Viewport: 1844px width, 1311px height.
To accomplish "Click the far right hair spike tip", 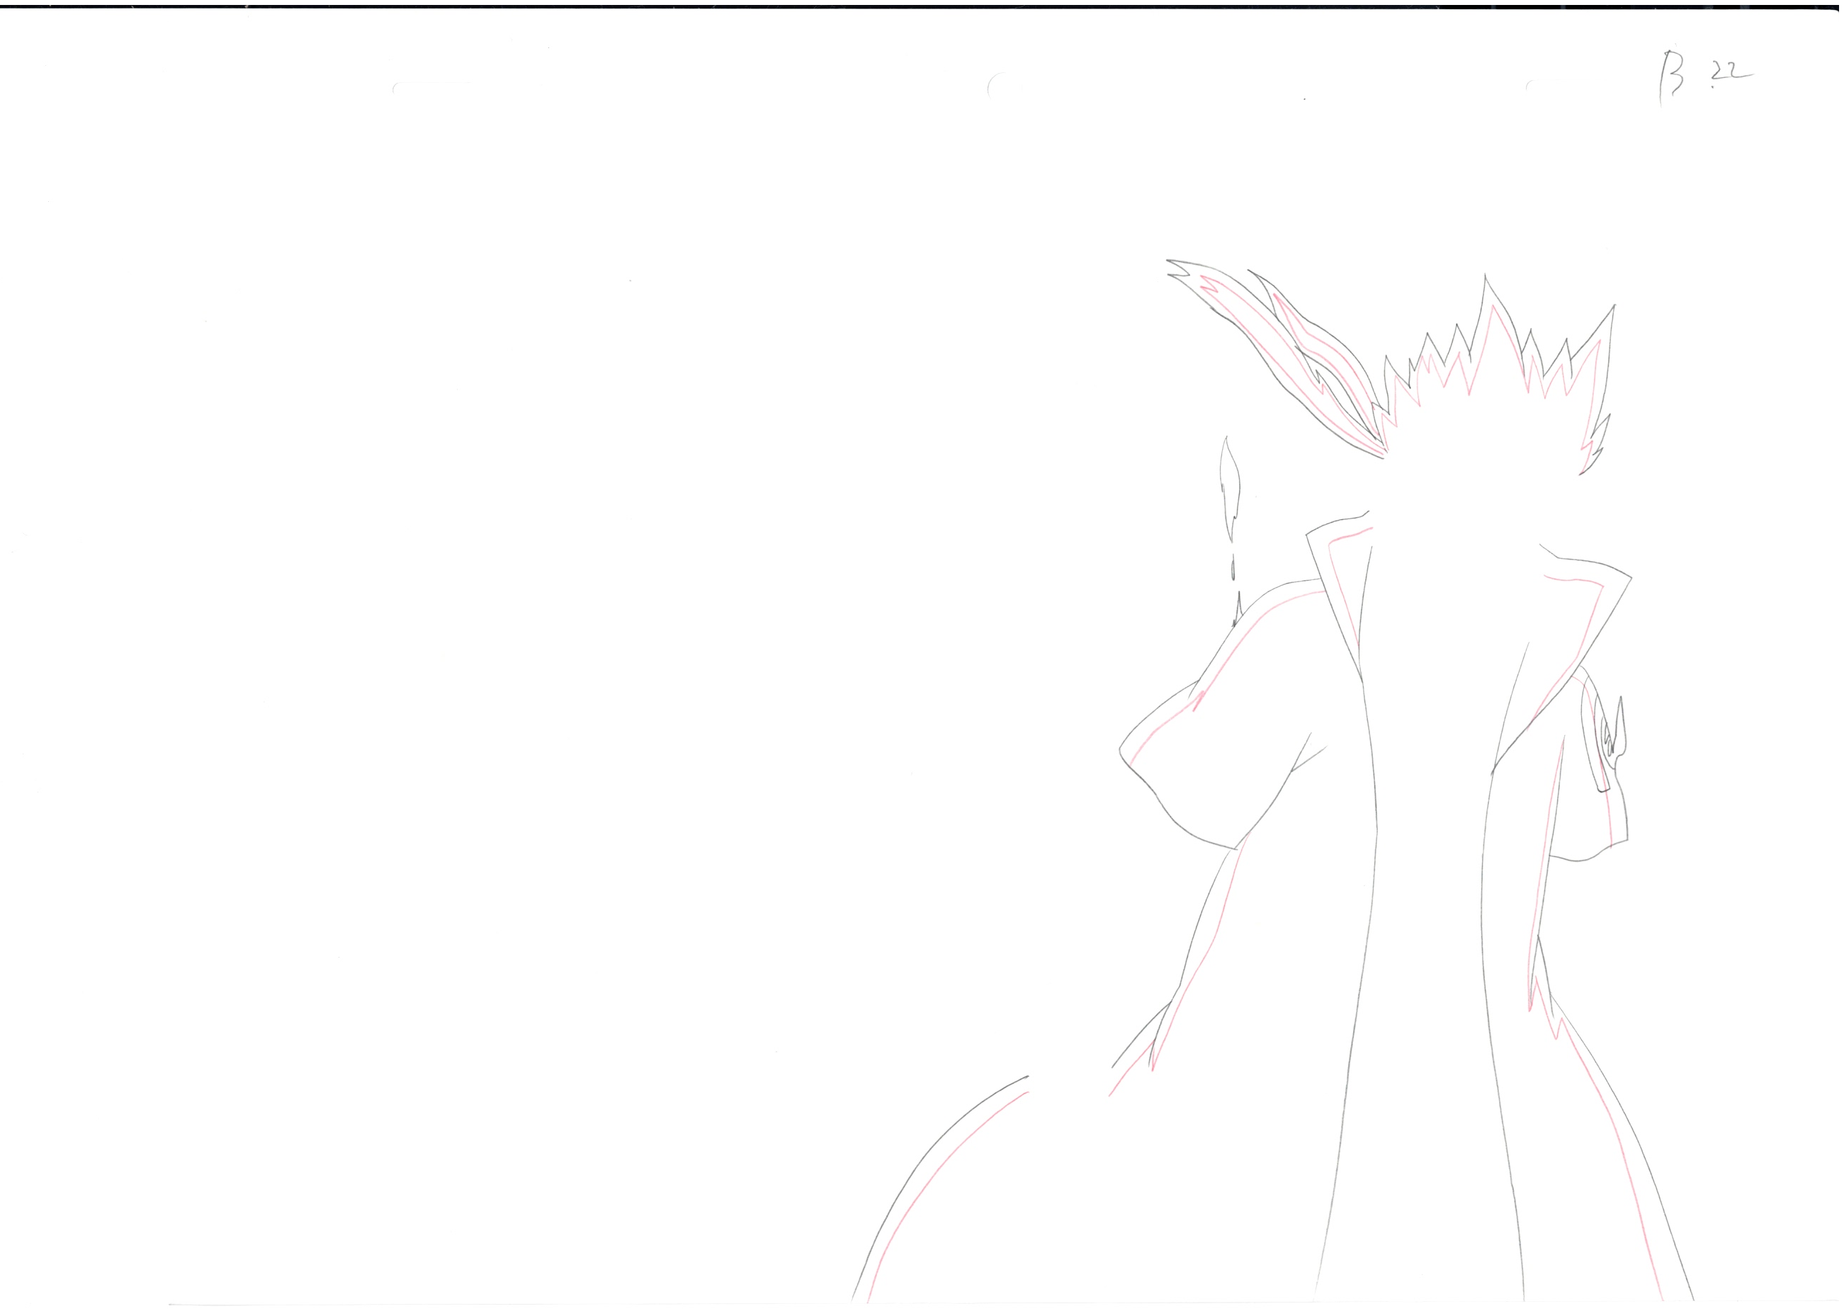I will coord(1614,306).
